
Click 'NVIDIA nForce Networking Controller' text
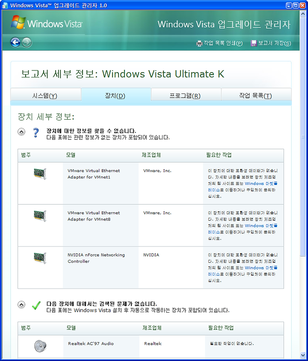pyautogui.click(x=96, y=258)
